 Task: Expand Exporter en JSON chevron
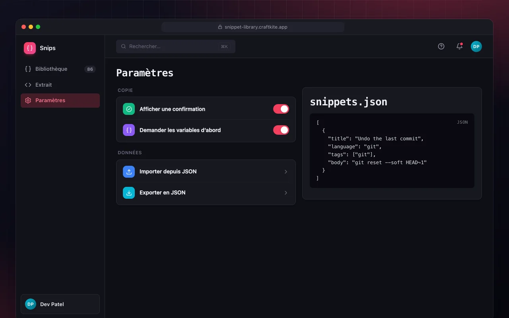286,193
